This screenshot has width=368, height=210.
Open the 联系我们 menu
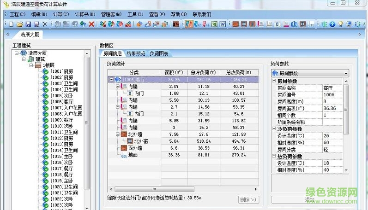click(x=202, y=15)
